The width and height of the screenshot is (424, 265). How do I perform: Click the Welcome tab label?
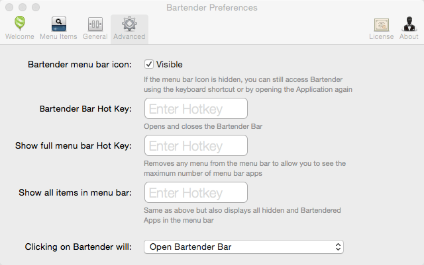coord(20,36)
